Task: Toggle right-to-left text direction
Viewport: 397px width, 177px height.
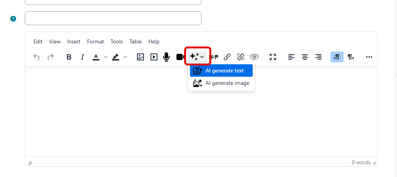Action: coord(351,57)
